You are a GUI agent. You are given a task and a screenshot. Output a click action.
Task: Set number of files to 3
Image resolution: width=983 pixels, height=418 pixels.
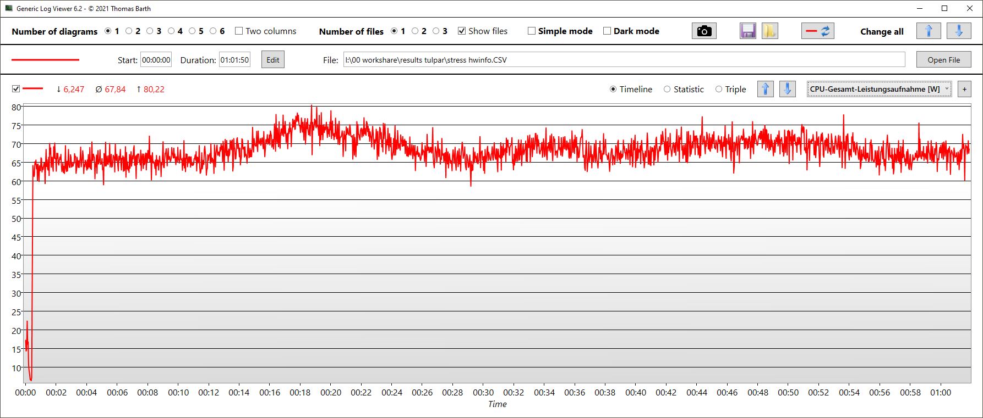[436, 31]
